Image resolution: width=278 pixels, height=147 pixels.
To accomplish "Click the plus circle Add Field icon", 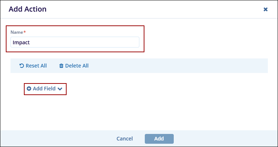I will (x=29, y=89).
